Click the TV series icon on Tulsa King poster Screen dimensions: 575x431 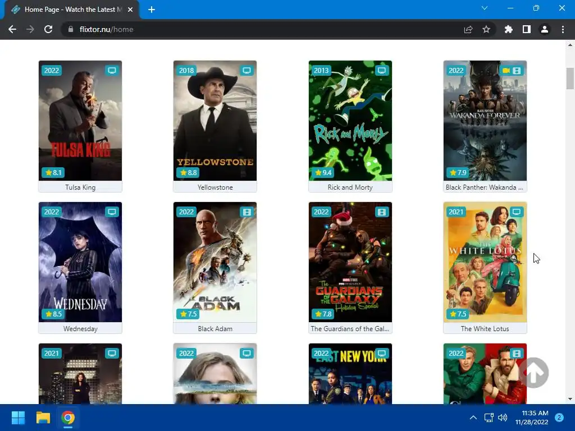[x=112, y=70]
